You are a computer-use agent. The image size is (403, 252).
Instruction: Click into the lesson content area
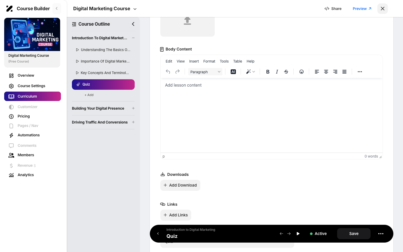[271, 115]
